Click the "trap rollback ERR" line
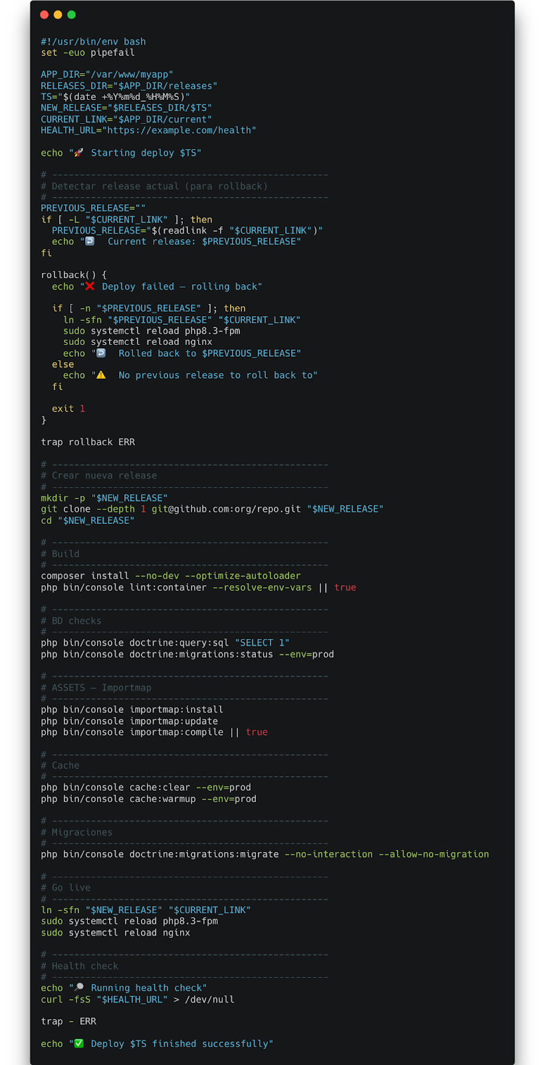 pyautogui.click(x=88, y=442)
